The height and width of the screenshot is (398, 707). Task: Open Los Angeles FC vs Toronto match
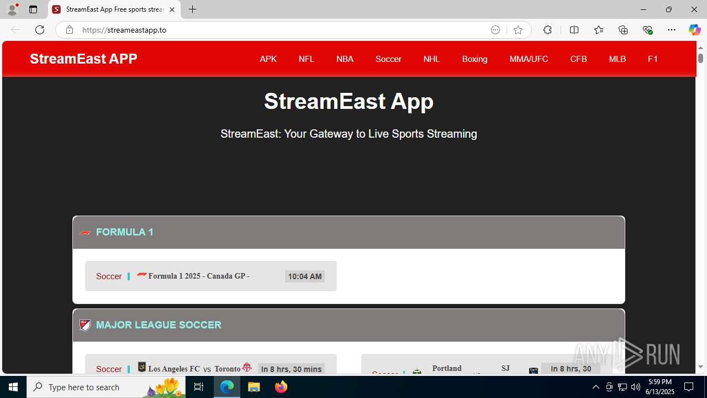click(x=211, y=365)
